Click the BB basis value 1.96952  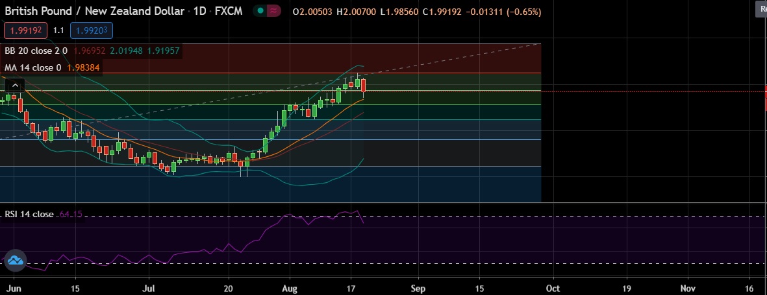[90, 51]
